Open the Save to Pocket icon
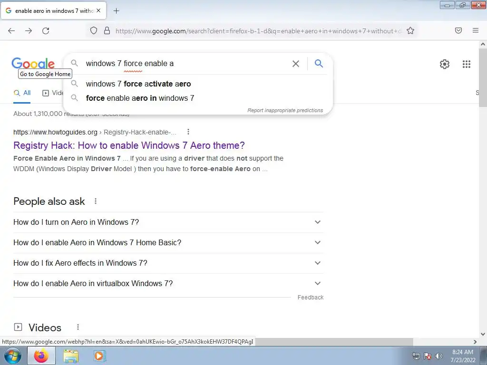Screen dimensions: 487x365 pos(458,30)
